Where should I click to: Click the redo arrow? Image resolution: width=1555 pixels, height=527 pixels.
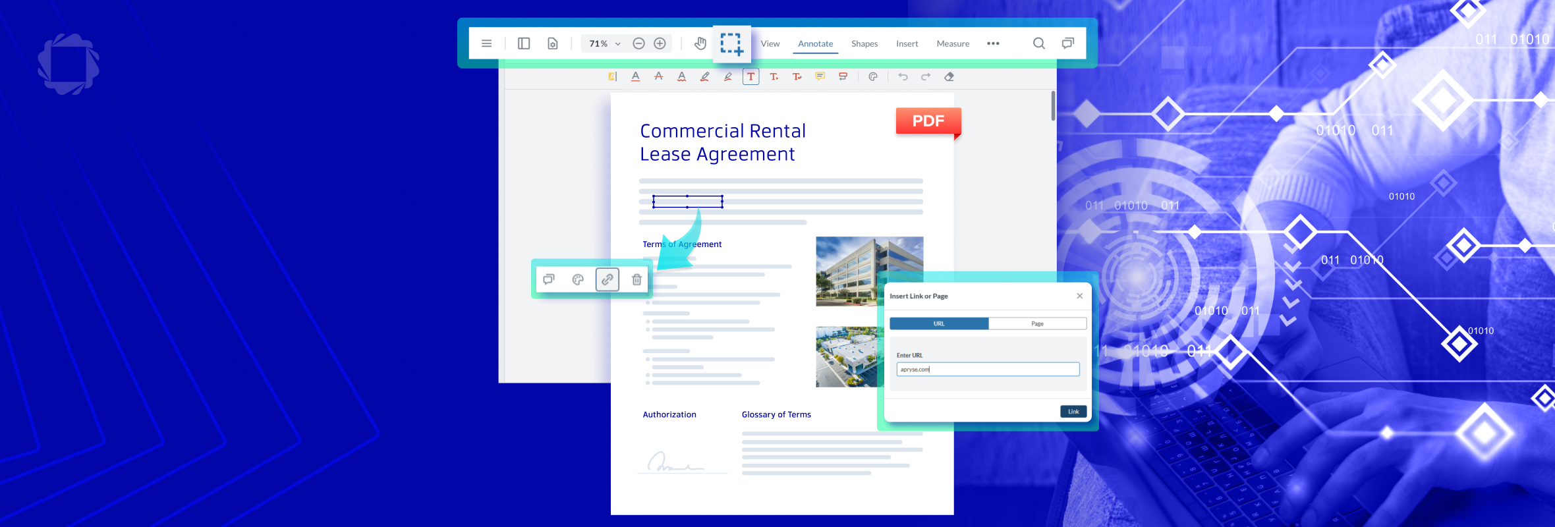click(926, 76)
